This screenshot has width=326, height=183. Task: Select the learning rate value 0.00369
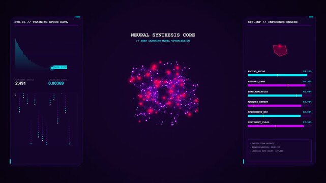tap(56, 83)
